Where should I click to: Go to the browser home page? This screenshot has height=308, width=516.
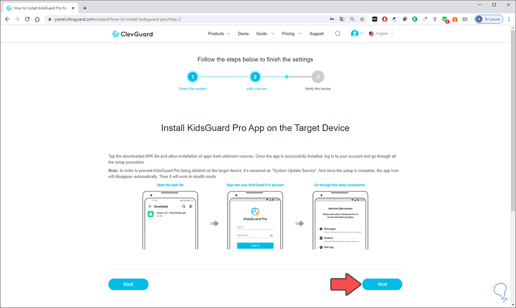pyautogui.click(x=37, y=19)
